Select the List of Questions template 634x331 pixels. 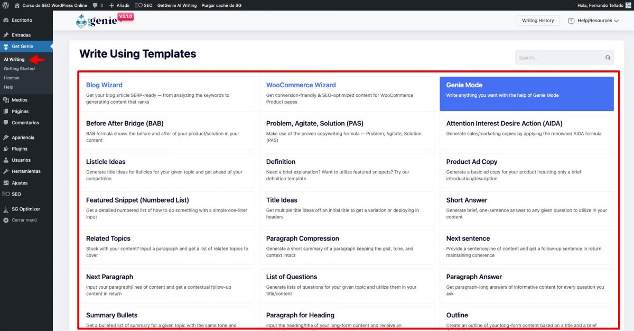click(347, 286)
